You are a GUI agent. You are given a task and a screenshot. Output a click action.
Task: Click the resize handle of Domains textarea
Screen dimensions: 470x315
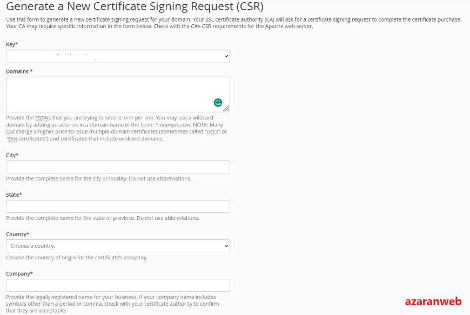pos(226,108)
